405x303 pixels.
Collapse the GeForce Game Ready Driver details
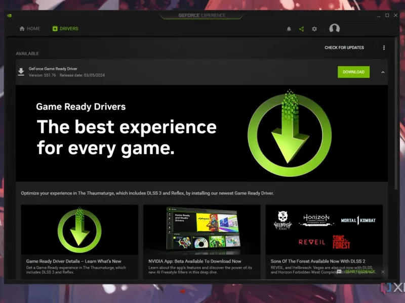[x=383, y=72]
